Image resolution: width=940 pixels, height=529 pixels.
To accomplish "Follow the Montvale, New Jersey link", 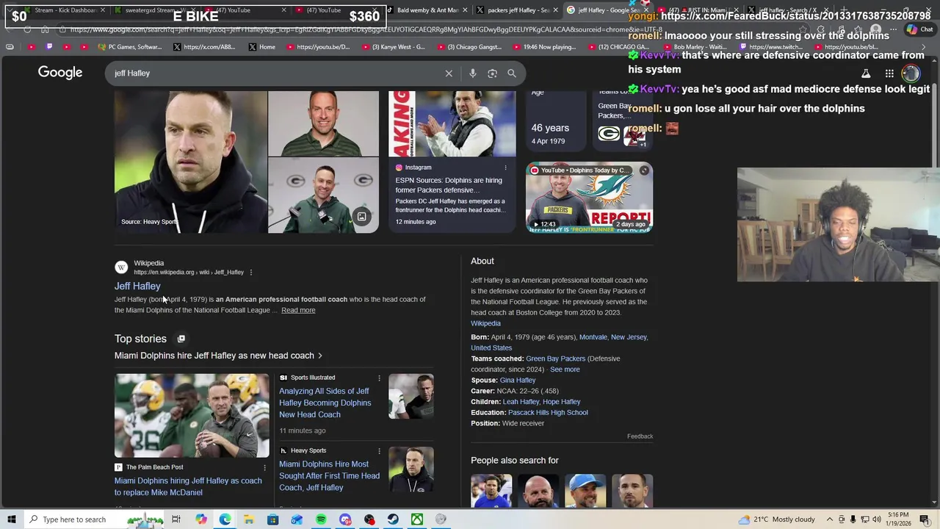I will [613, 337].
